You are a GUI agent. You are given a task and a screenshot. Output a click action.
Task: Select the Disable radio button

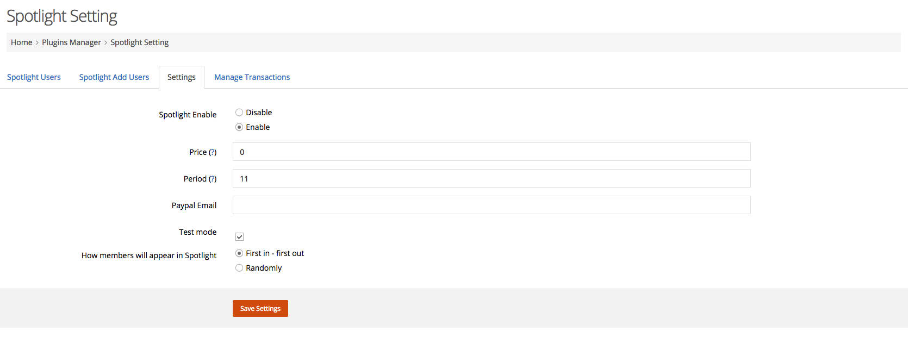[x=239, y=113]
